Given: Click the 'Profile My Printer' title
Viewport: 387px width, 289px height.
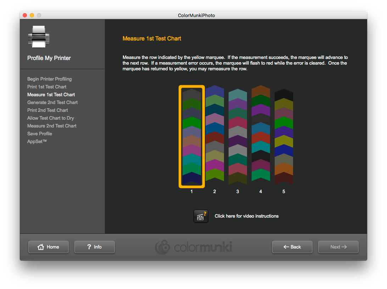Looking at the screenshot, I should 49,58.
